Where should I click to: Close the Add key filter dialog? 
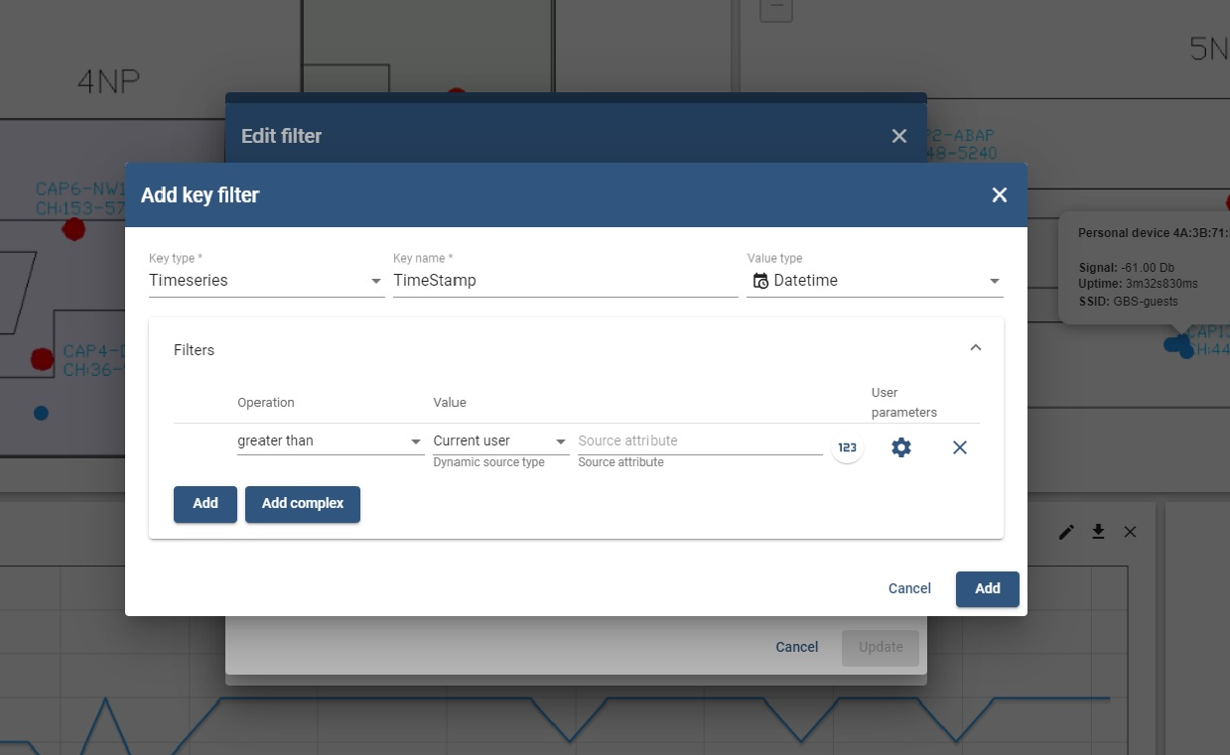click(999, 194)
